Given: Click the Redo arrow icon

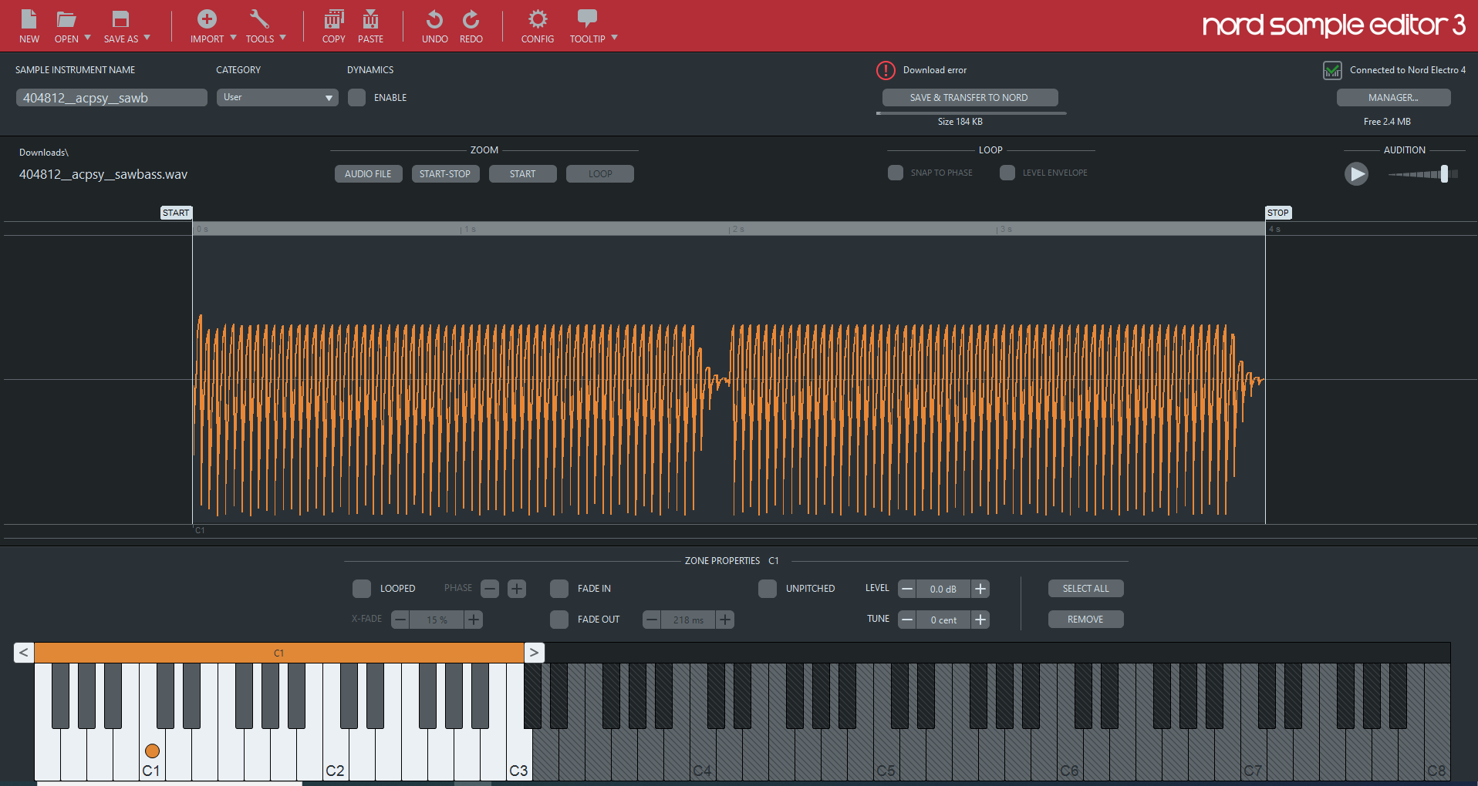Looking at the screenshot, I should point(471,20).
